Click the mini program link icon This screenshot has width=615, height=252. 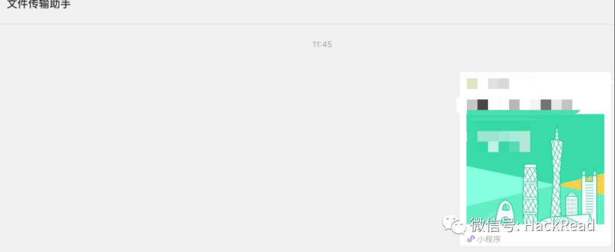pyautogui.click(x=471, y=239)
